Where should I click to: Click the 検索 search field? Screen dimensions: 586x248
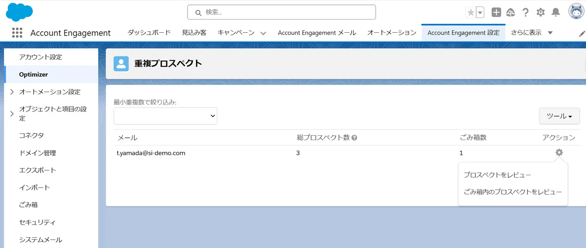click(281, 12)
